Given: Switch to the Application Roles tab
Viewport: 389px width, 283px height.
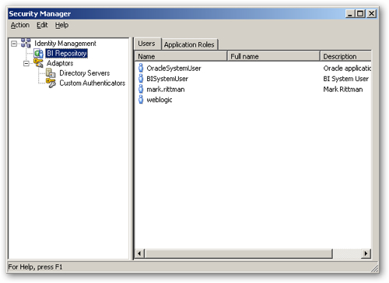Looking at the screenshot, I should point(189,44).
